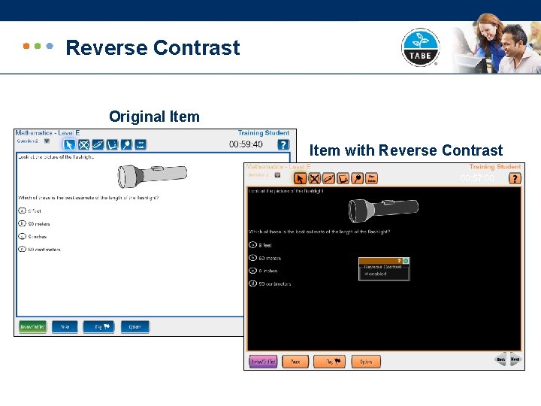541x406 pixels.
Task: Open help question mark in Original Item window
Action: click(283, 144)
